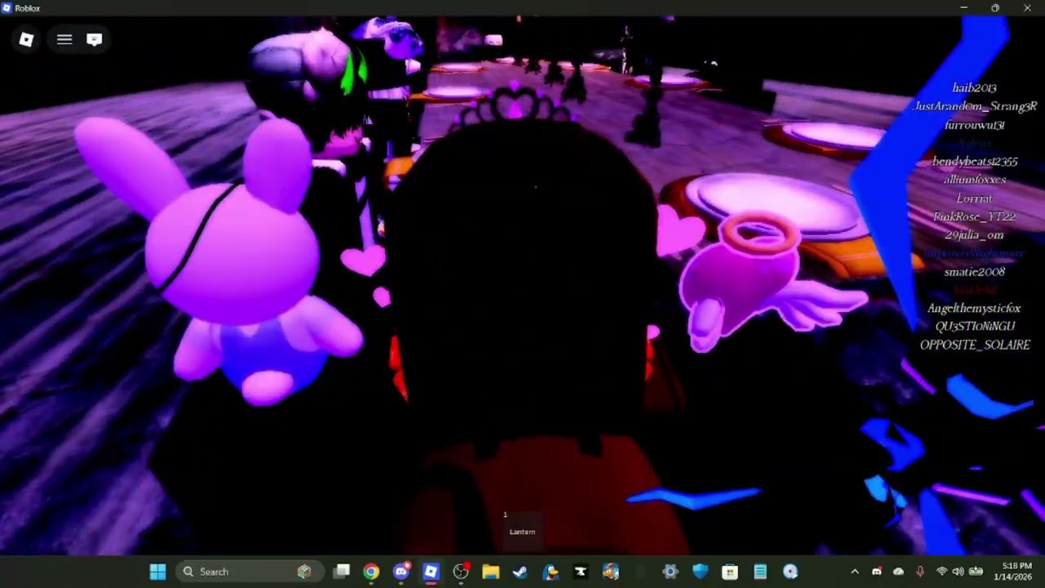Open the black anvil app taskbar icon
Screen dimensions: 1045x588
[x=580, y=572]
